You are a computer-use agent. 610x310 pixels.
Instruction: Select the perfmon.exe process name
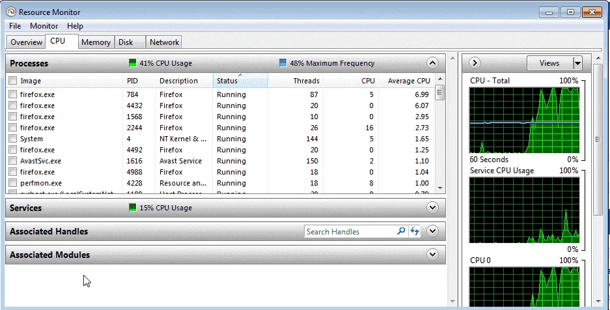(x=41, y=183)
